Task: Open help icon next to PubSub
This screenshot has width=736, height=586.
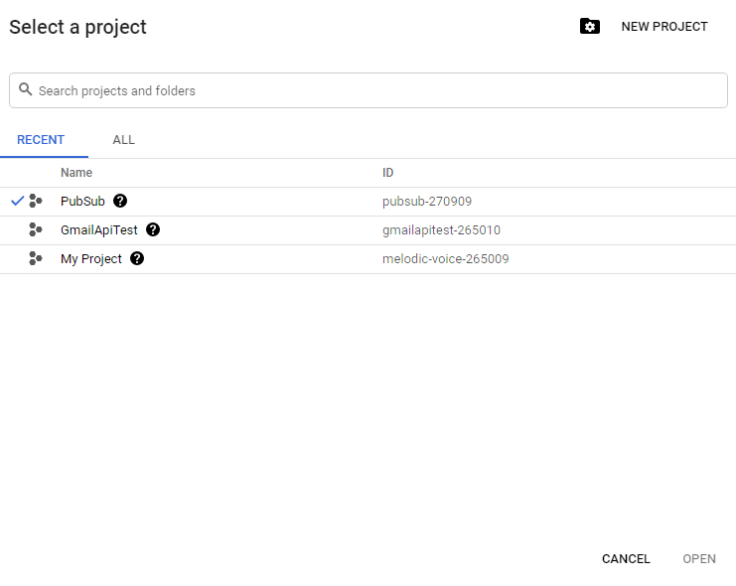Action: (x=120, y=201)
